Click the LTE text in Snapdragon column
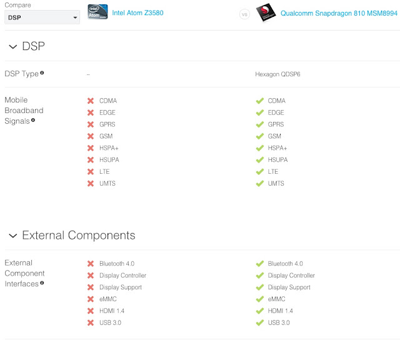 tap(273, 172)
